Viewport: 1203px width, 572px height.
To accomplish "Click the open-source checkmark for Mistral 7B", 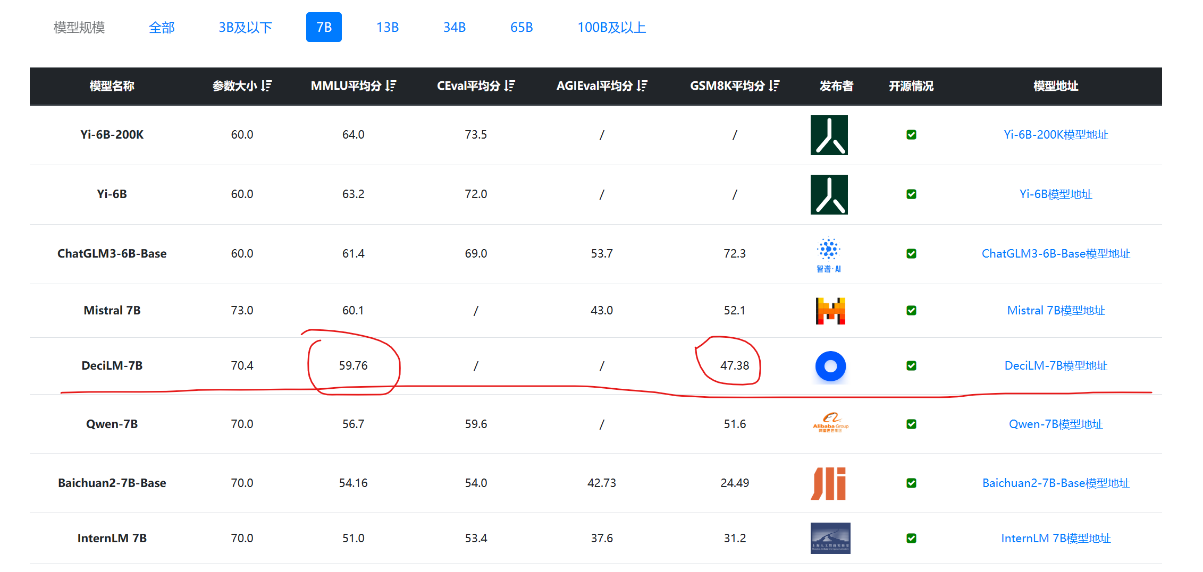I will [x=911, y=311].
